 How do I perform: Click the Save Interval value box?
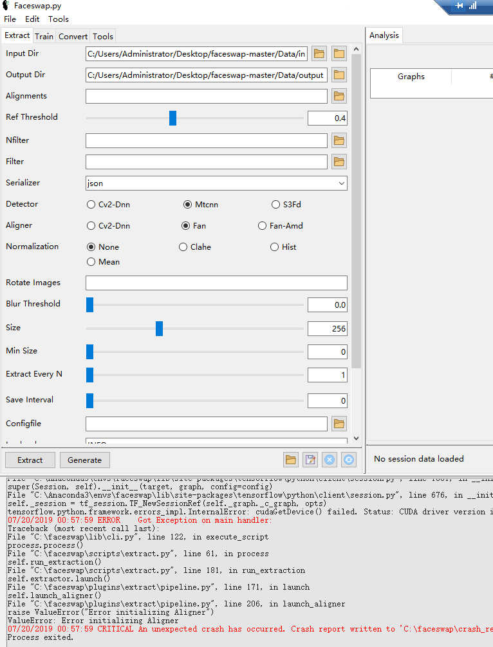tap(328, 400)
